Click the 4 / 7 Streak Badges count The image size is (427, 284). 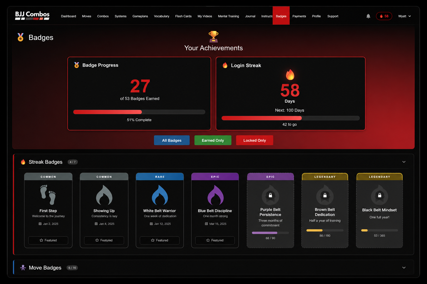[73, 162]
